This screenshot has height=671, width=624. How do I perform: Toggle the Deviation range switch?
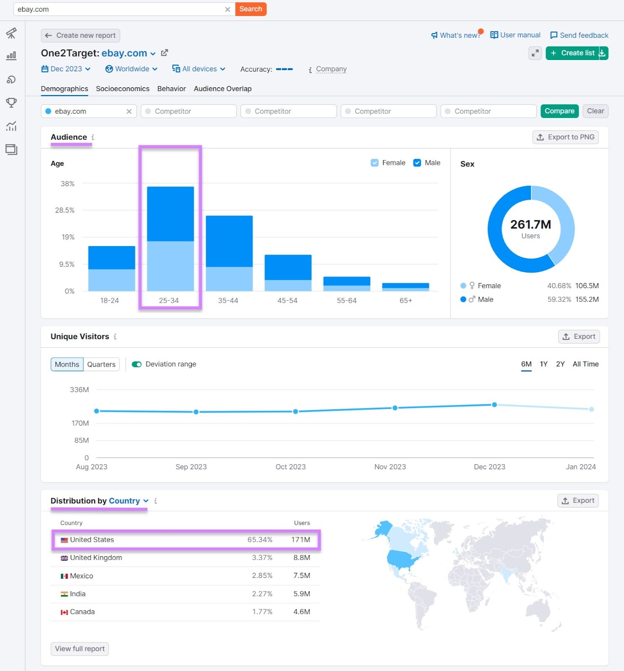[x=137, y=364]
